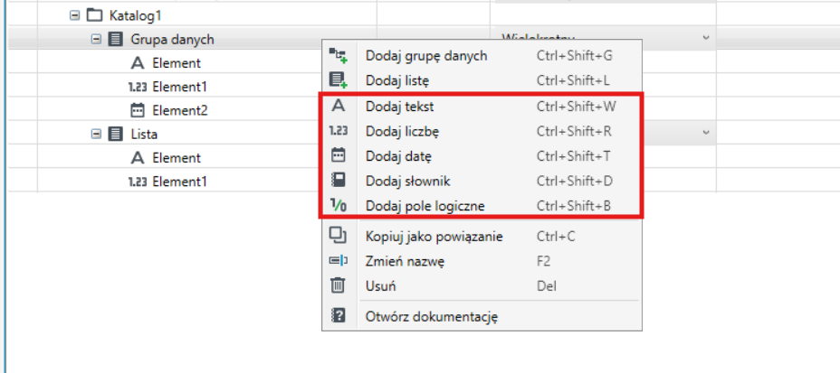
Task: Click the rename icon beside Zmień nazwę
Action: [338, 261]
